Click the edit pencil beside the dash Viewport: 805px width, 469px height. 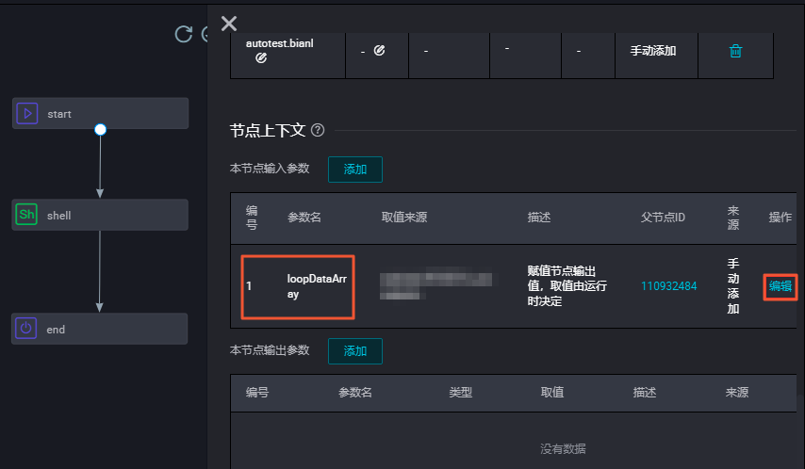coord(379,50)
